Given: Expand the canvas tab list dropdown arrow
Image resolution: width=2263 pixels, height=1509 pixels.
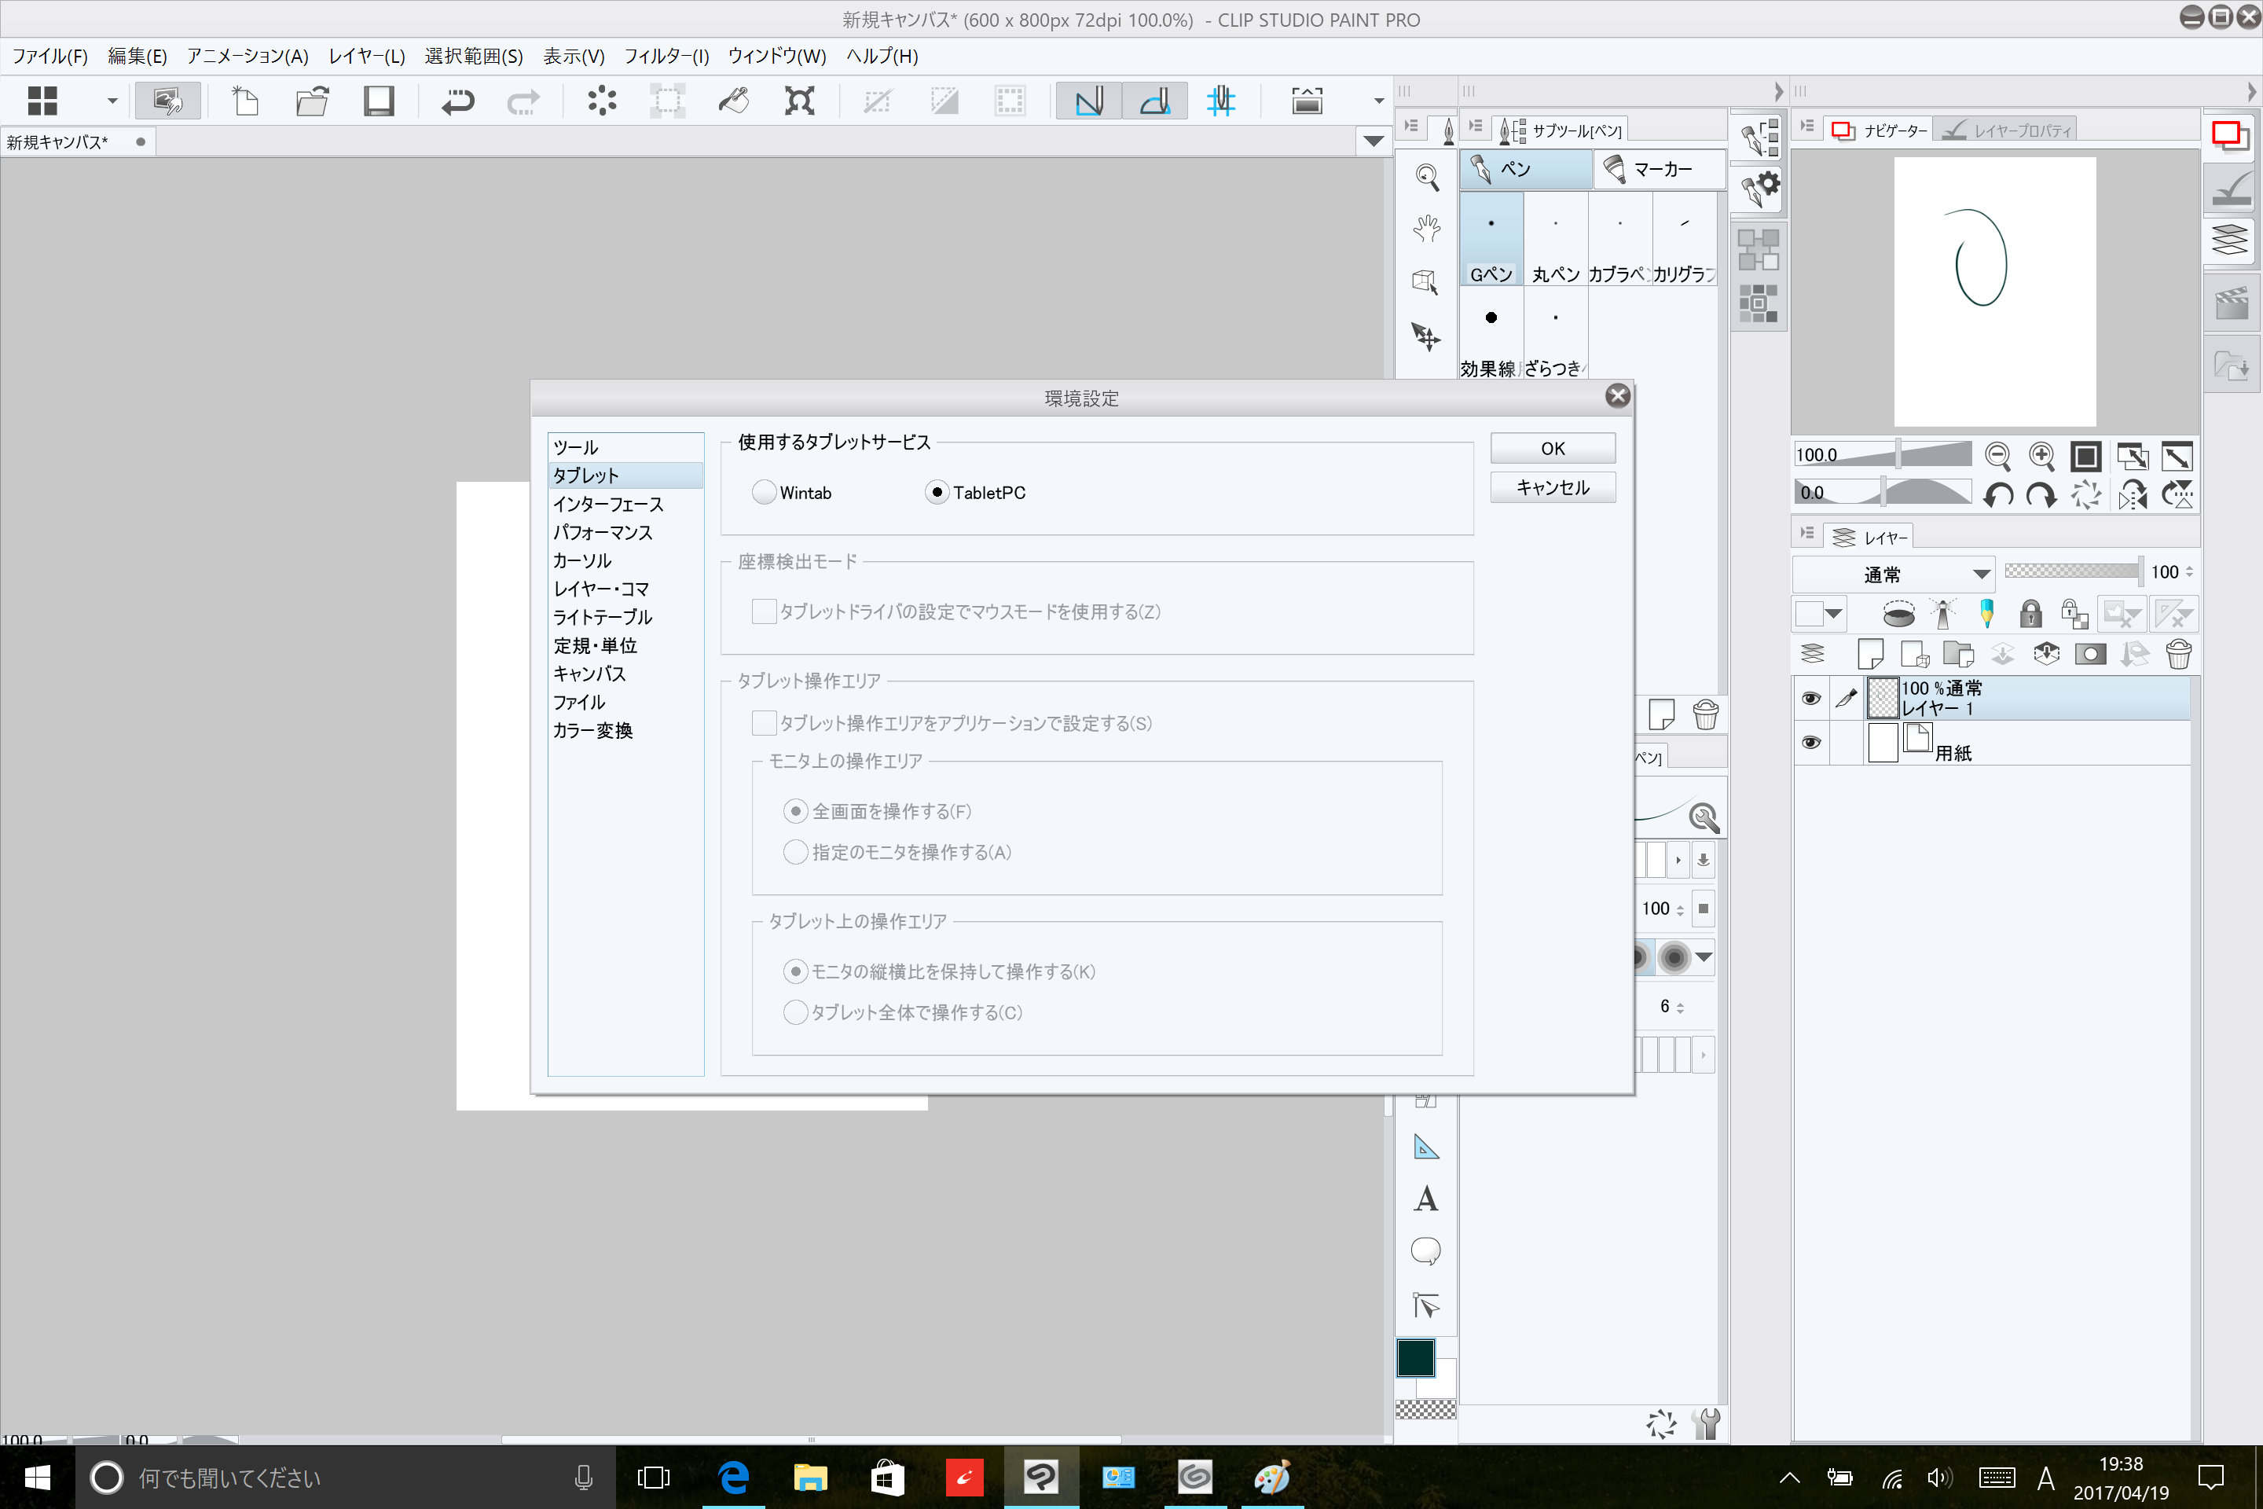Looking at the screenshot, I should point(1374,141).
